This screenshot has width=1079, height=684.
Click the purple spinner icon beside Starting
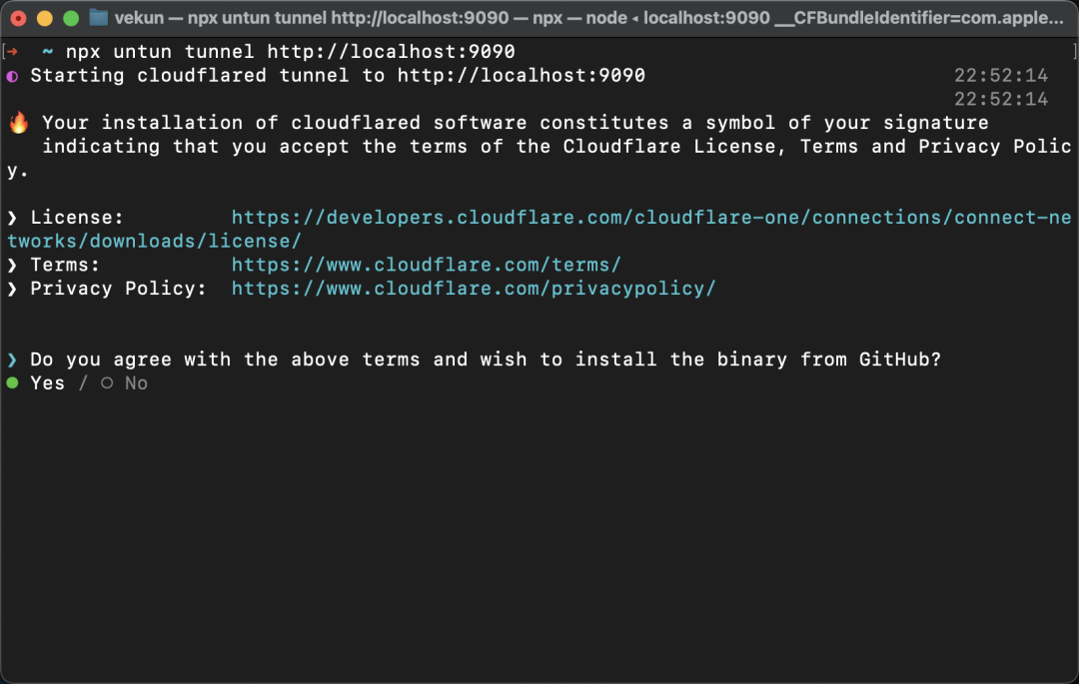12,76
